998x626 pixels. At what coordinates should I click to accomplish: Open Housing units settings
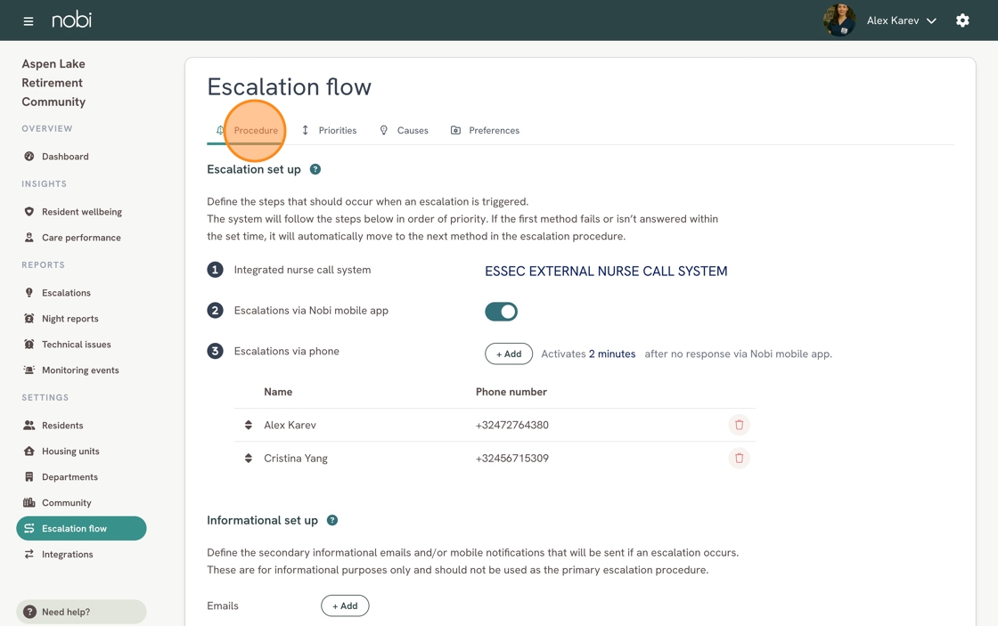pyautogui.click(x=70, y=451)
